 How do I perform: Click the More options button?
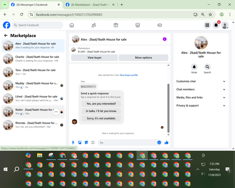tap(143, 58)
